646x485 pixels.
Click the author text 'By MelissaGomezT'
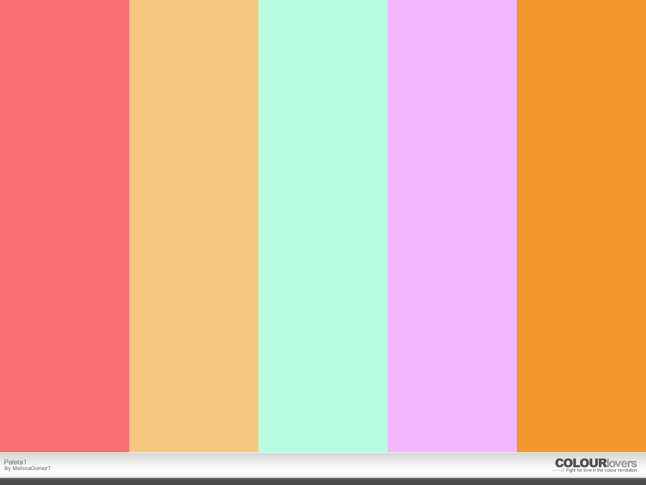point(27,468)
